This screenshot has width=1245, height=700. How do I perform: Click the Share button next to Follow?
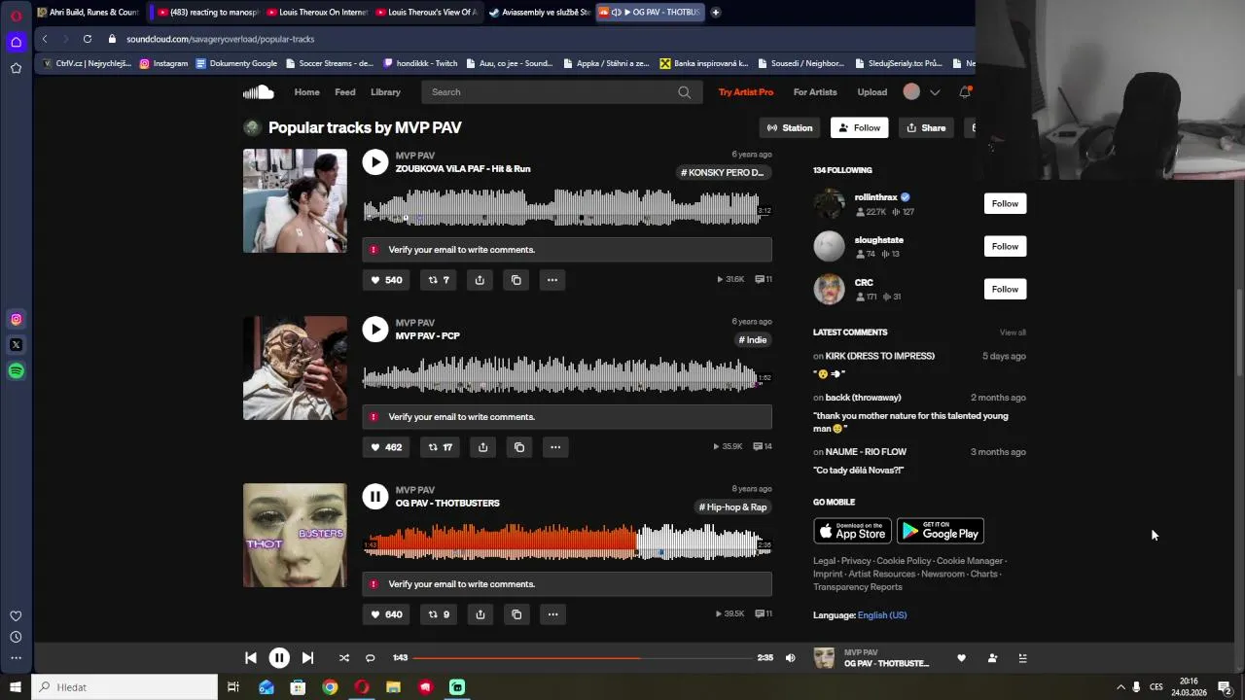926,127
